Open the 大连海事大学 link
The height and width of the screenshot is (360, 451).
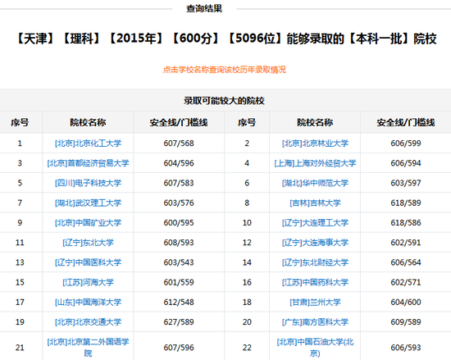tap(315, 243)
